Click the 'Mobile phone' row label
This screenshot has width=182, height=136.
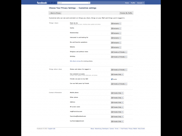74,93
